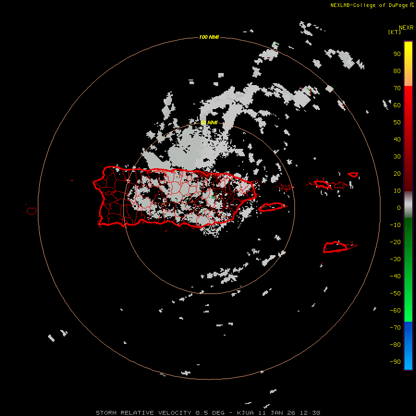The width and height of the screenshot is (416, 416).
Task: Click the [KT] units label
Action: coord(394,32)
